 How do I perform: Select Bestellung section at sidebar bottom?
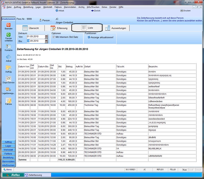click(x=8, y=157)
